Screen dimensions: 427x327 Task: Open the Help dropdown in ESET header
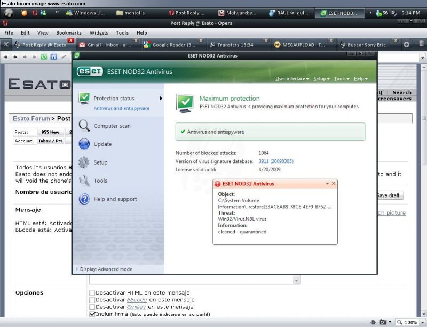(x=361, y=79)
